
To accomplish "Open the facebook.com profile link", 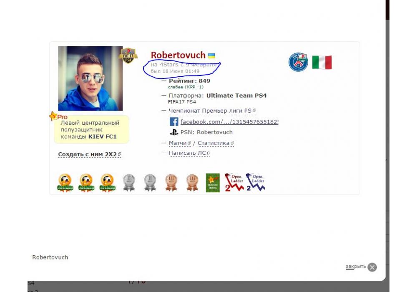I will 229,122.
